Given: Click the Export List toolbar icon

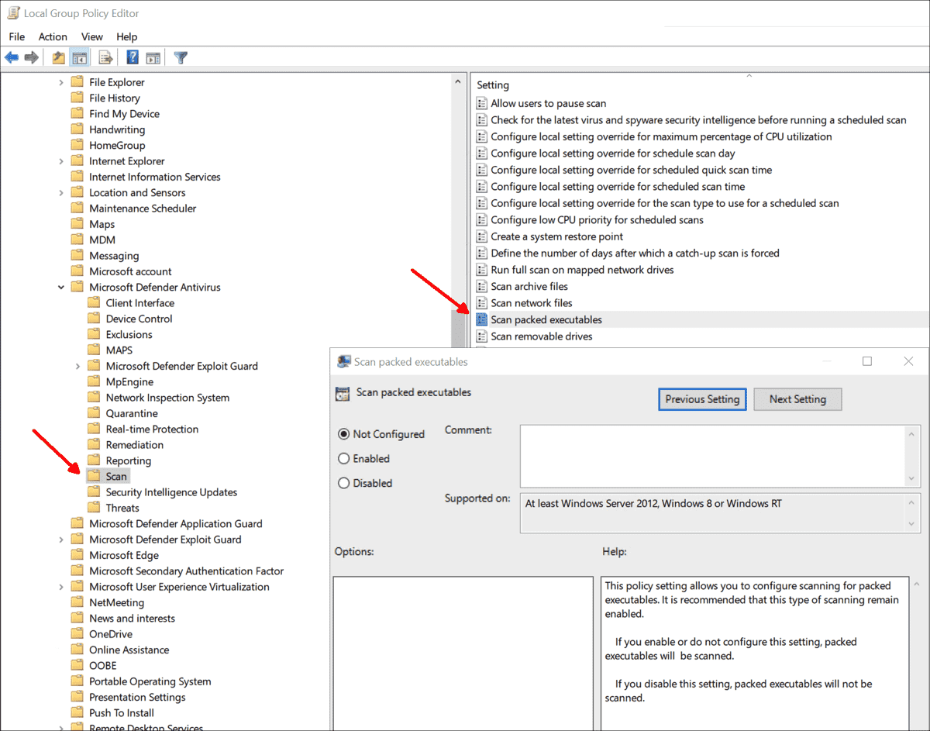Looking at the screenshot, I should tap(105, 57).
